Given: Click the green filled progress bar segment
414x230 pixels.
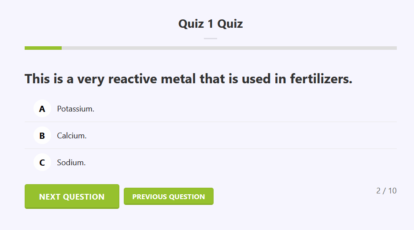Looking at the screenshot, I should [43, 48].
